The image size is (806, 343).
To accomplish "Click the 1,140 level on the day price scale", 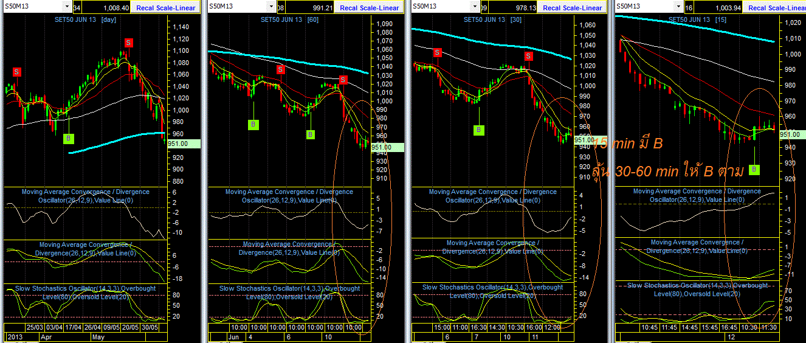I will [181, 27].
